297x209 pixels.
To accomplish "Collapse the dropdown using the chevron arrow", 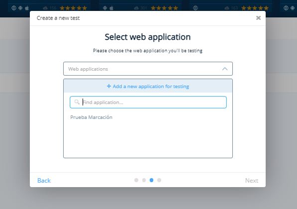I will point(225,69).
